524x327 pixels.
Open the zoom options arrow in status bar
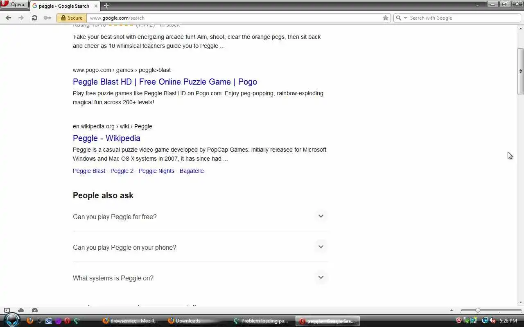coord(452,311)
